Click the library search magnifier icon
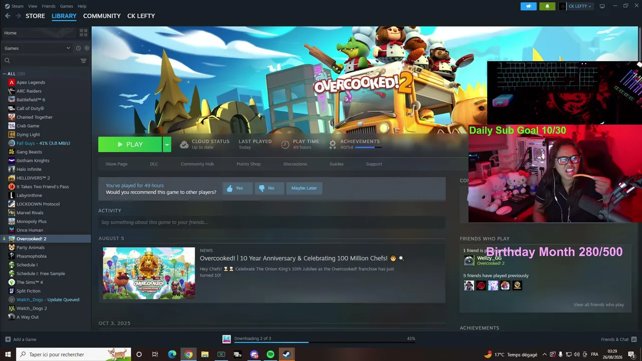642x361 pixels. 7,61
